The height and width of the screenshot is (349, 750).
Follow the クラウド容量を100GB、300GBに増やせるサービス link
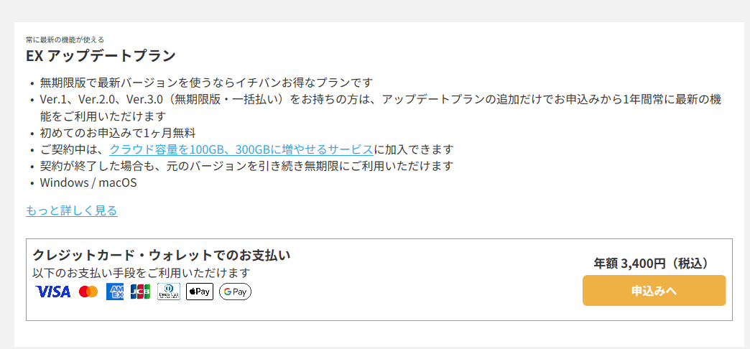pyautogui.click(x=241, y=149)
